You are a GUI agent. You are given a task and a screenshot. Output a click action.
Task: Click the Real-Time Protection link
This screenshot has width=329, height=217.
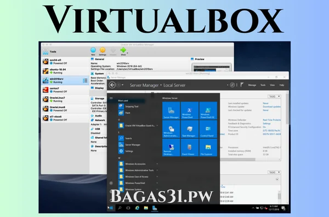coord(272,120)
